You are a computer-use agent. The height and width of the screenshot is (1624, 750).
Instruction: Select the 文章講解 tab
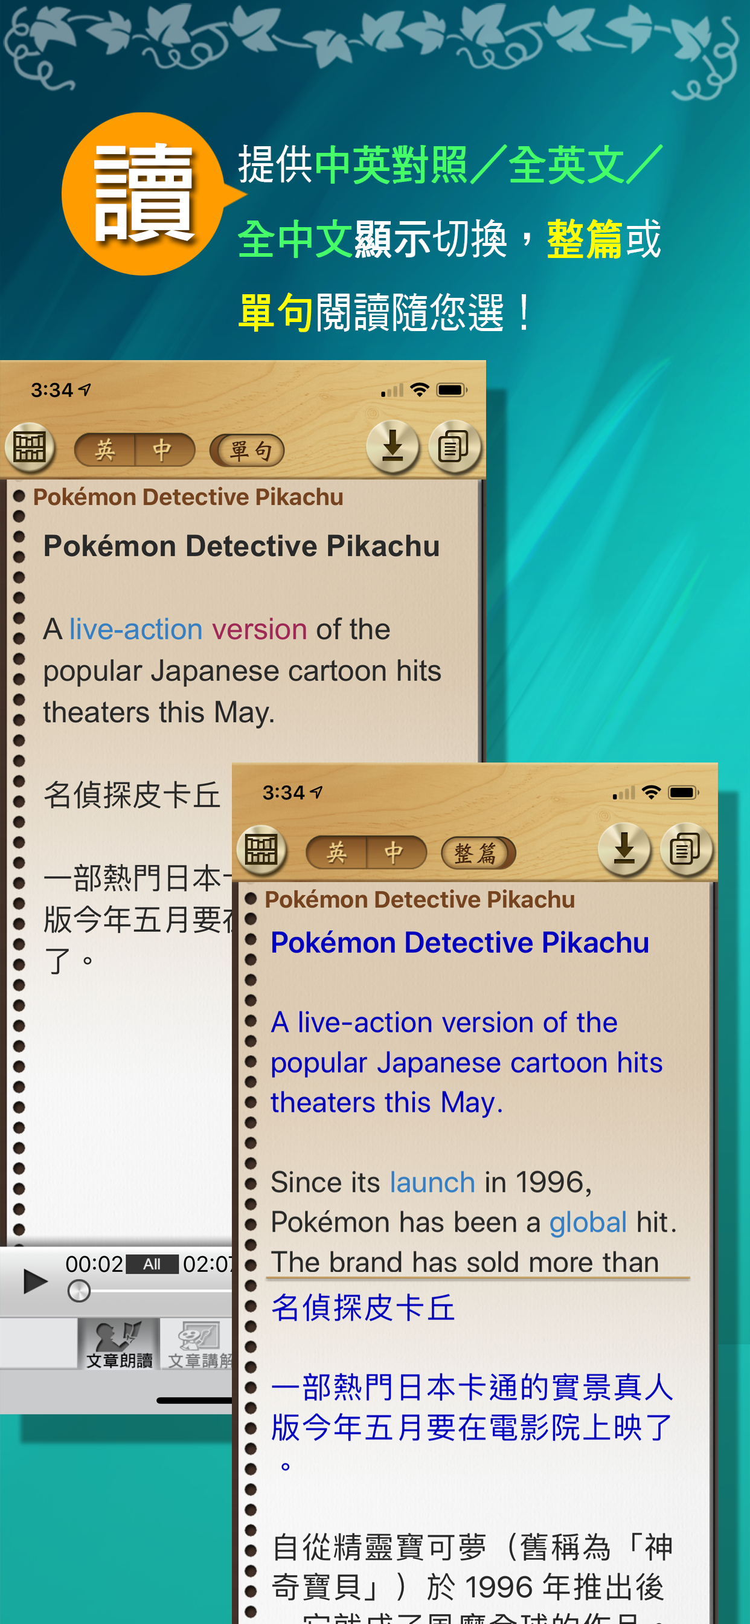pos(198,1344)
